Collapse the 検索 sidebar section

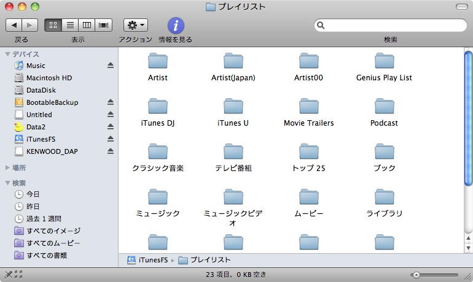[7, 183]
